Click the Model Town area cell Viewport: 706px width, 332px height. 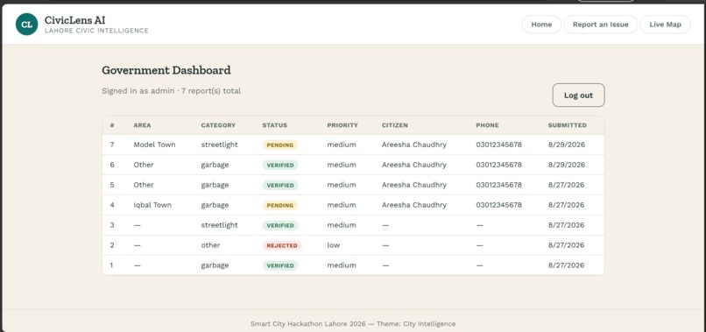(x=154, y=145)
